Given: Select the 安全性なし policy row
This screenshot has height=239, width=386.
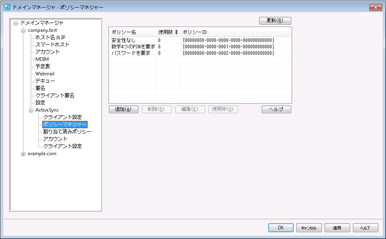Looking at the screenshot, I should 123,40.
